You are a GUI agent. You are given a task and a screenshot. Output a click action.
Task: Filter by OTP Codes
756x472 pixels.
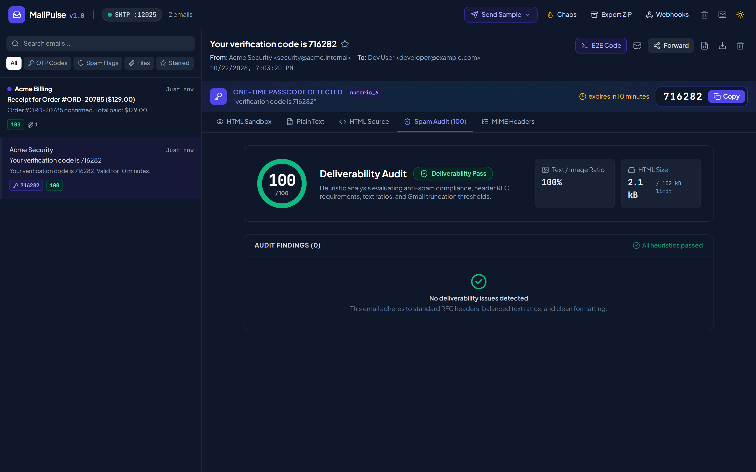point(48,63)
